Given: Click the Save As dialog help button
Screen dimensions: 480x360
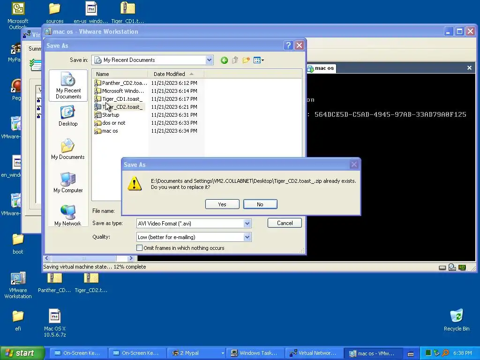Looking at the screenshot, I should point(288,45).
